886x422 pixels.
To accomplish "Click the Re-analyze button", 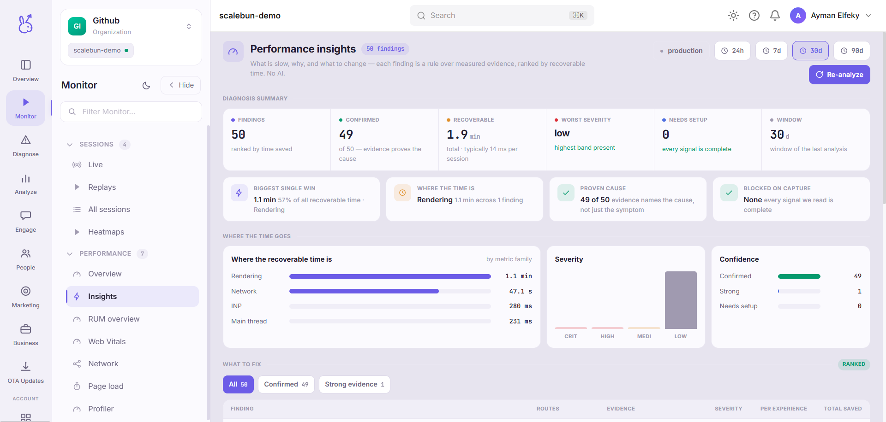I will point(839,75).
